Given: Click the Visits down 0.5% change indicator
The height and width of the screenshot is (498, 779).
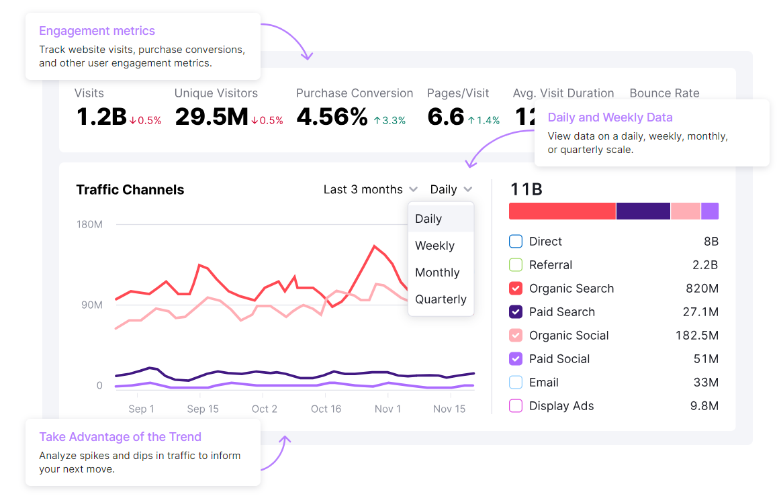Looking at the screenshot, I should pyautogui.click(x=145, y=120).
